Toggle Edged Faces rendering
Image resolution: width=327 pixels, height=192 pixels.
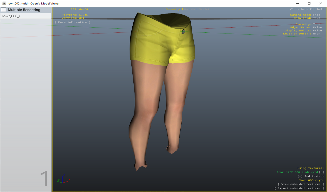[x=307, y=27]
